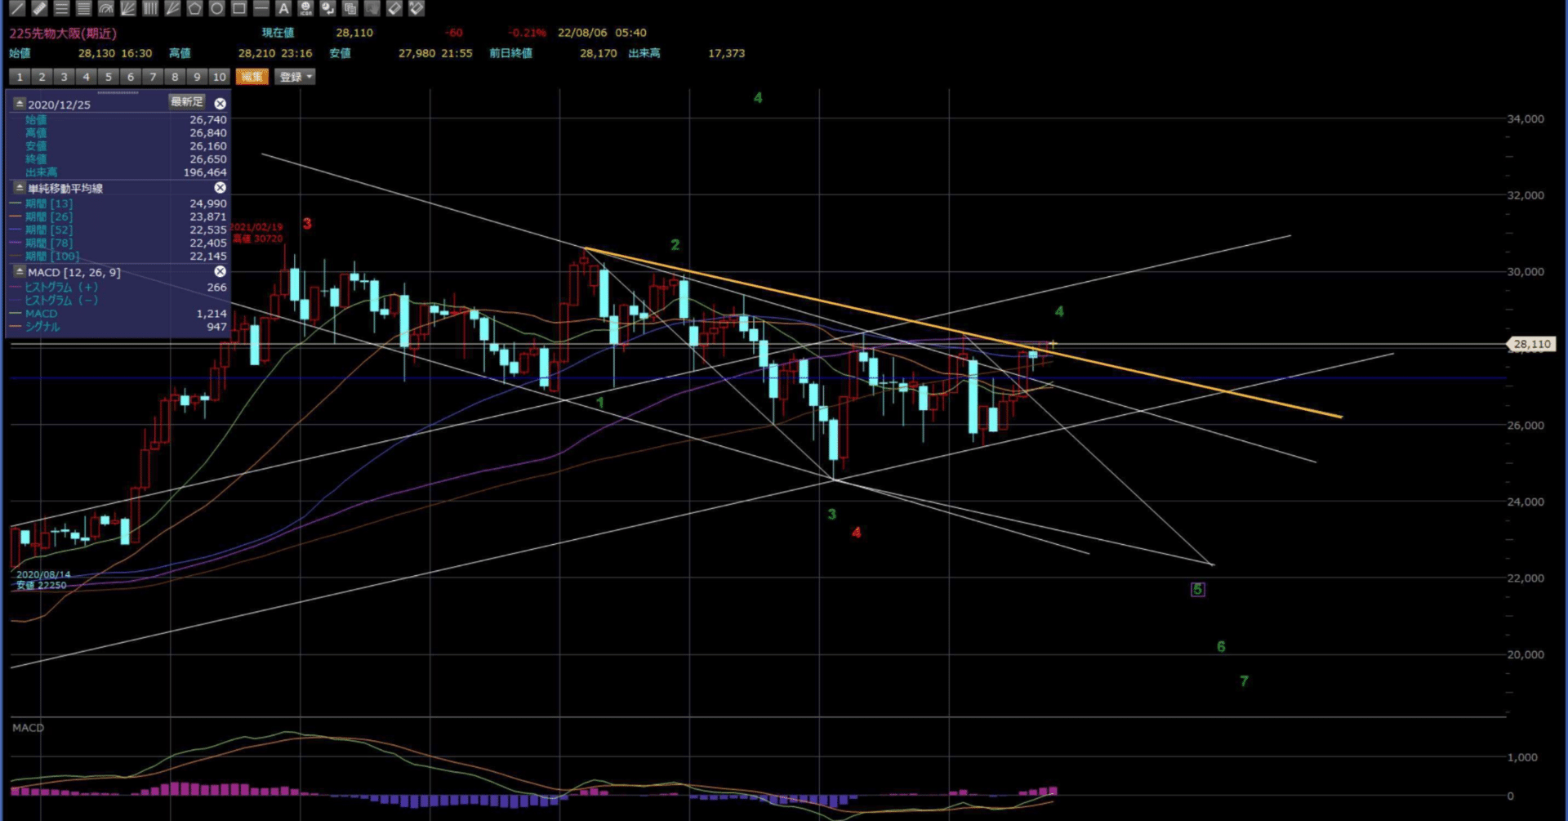The image size is (1568, 821).
Task: Click the 期間 [52] line color marker
Action: pos(16,230)
